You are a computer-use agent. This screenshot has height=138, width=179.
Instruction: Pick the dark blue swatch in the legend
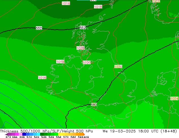tap(24, 134)
